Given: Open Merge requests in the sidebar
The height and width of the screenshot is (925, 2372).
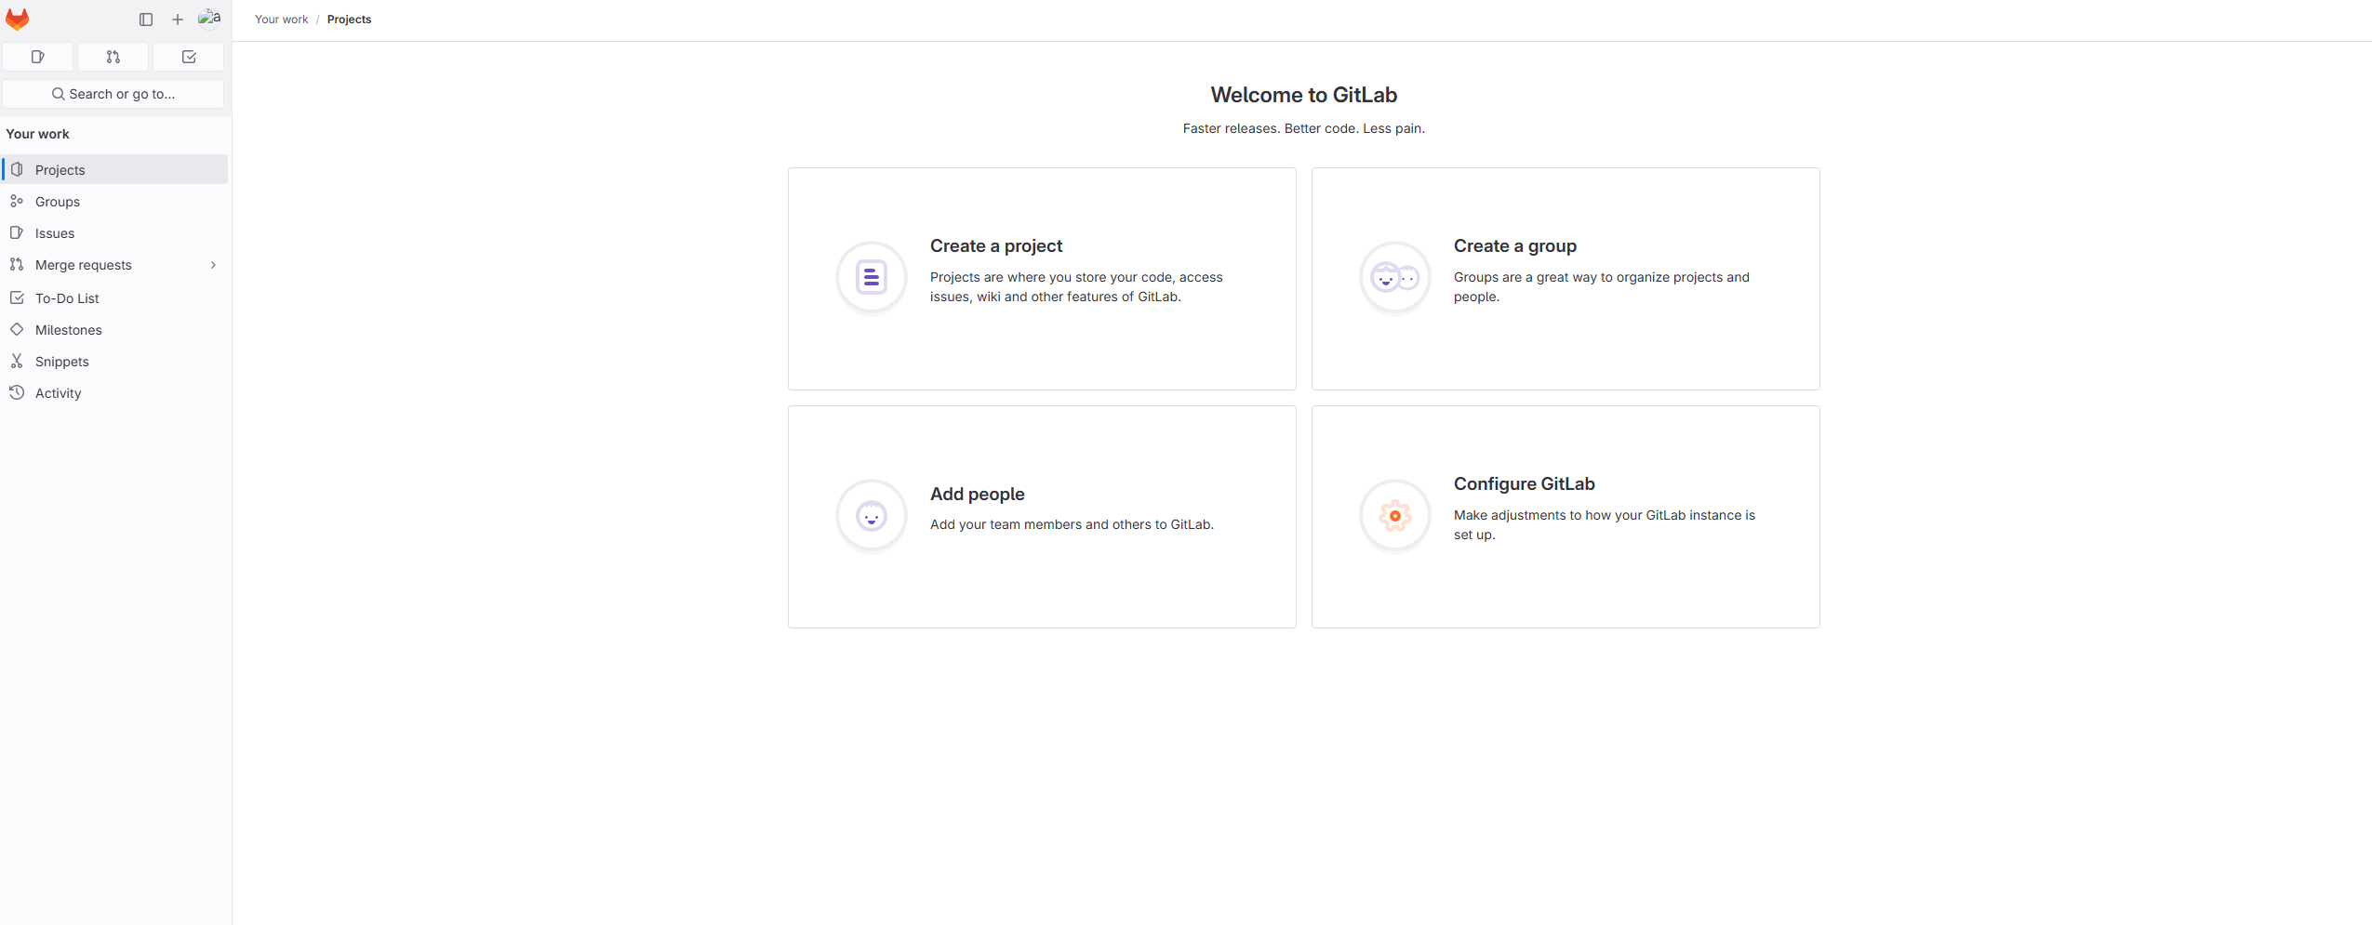Looking at the screenshot, I should [115, 265].
